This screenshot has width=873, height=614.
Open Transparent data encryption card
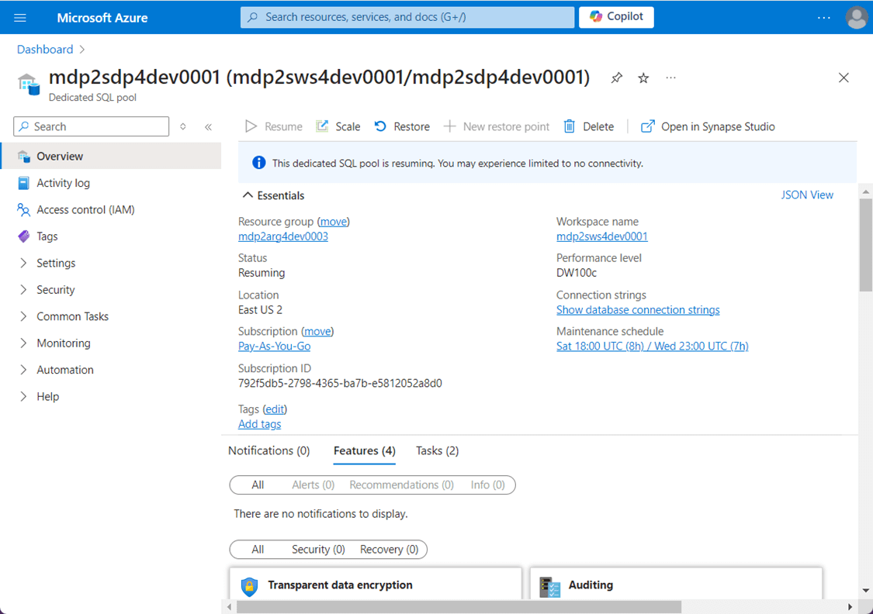click(376, 584)
